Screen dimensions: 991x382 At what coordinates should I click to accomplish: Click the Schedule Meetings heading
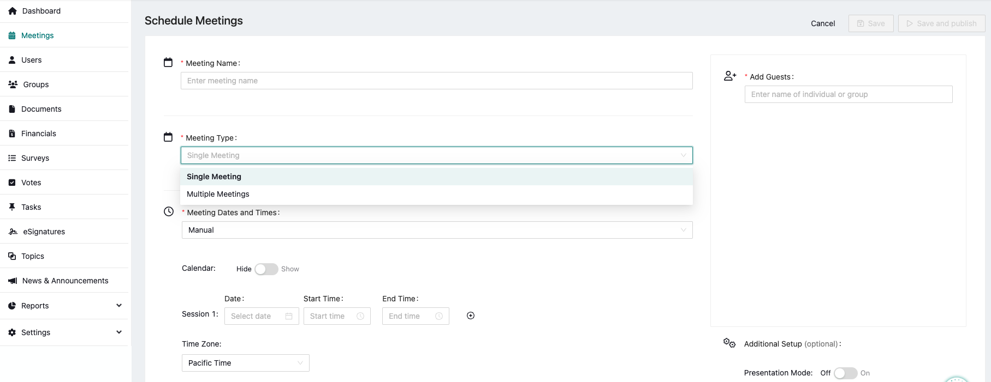(194, 21)
